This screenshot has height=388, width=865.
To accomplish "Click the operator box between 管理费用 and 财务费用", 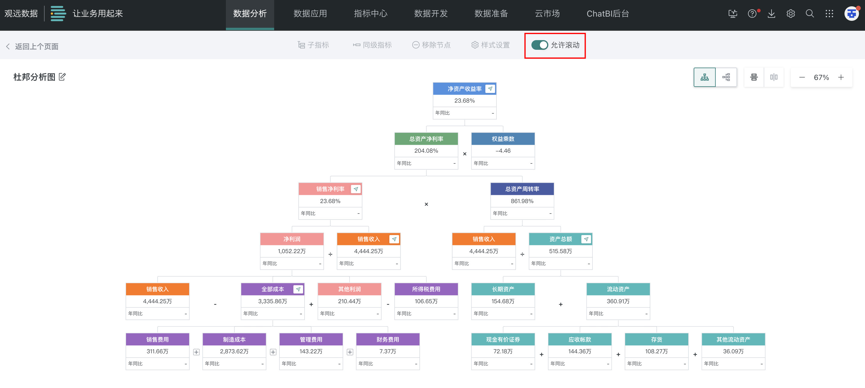I will [350, 352].
